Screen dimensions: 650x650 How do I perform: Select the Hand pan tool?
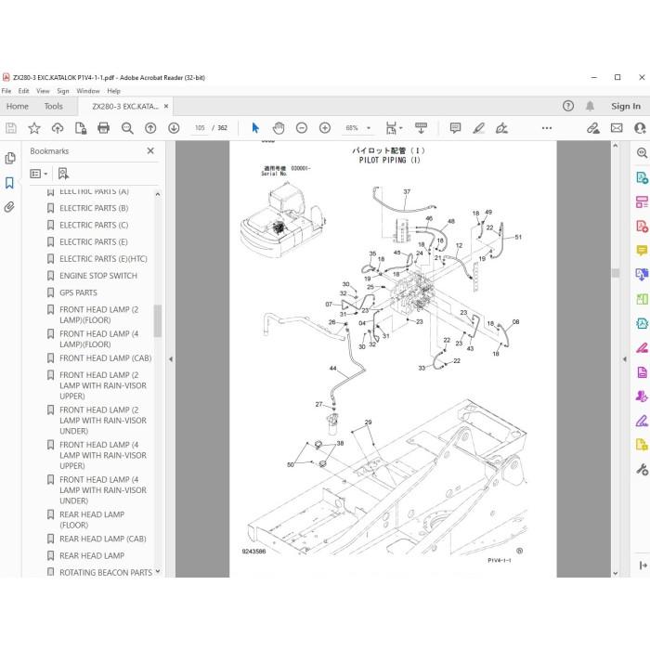point(279,128)
